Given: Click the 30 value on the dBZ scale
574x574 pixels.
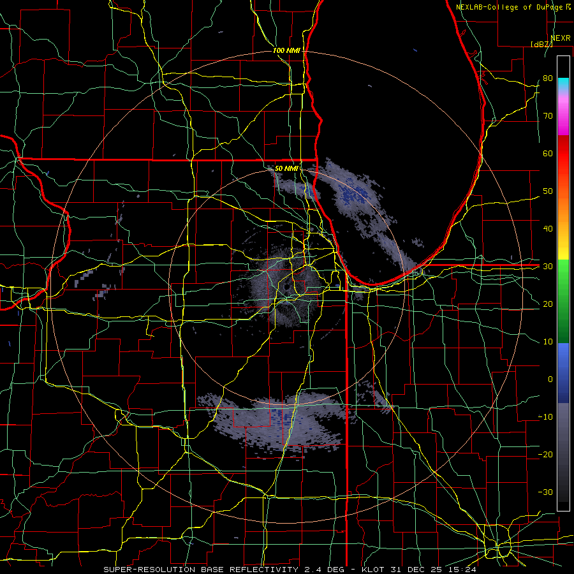Looking at the screenshot, I should pyautogui.click(x=548, y=267).
